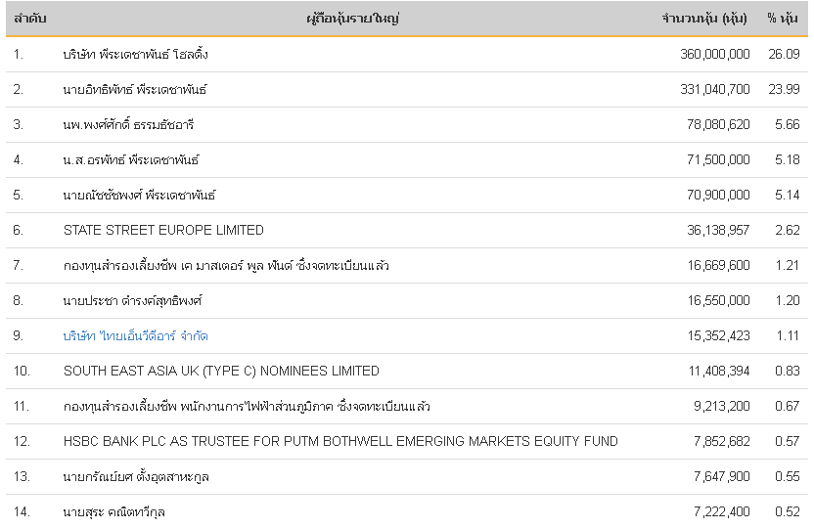
Task: Click share count 7,647,900
Action: 722,476
